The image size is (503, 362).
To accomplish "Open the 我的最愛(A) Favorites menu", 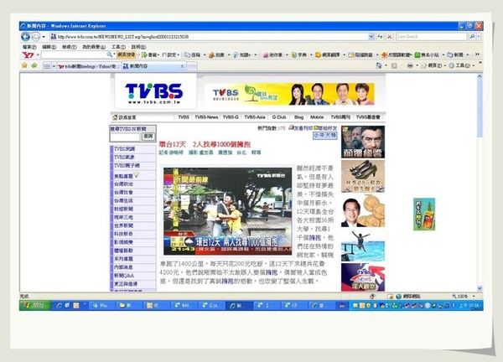I will [94, 47].
